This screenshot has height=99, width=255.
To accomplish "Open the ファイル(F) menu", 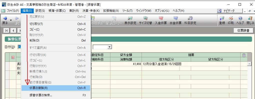I will click(x=13, y=11).
